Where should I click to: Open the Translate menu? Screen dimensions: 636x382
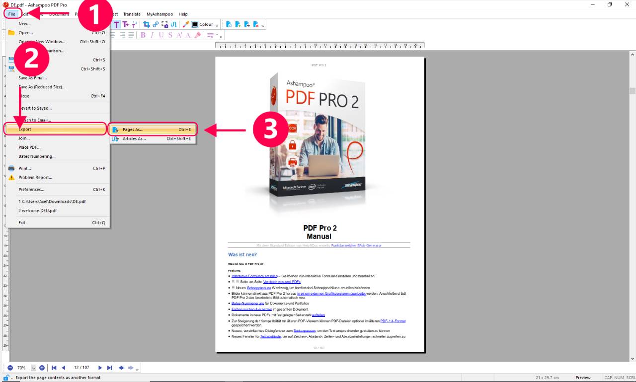tap(132, 14)
